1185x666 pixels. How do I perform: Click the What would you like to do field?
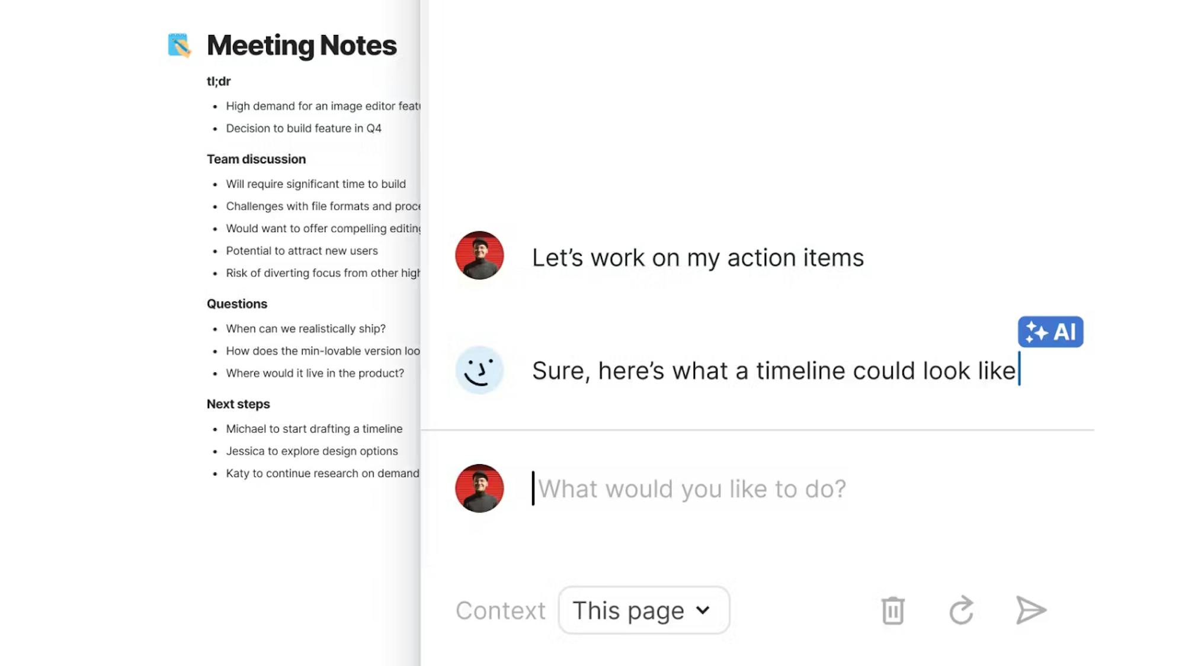coord(691,489)
